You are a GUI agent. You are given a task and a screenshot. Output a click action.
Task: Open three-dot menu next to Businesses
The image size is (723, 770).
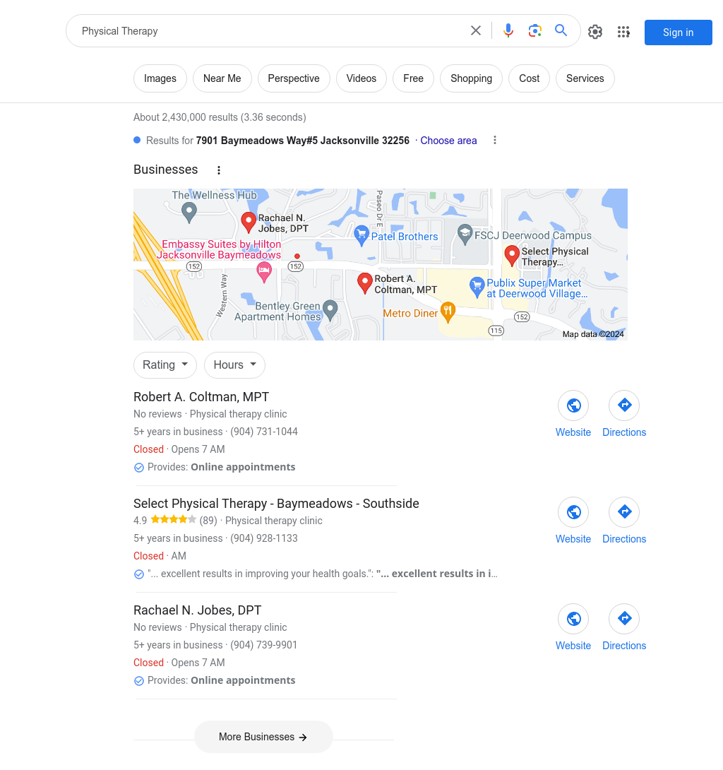[219, 170]
